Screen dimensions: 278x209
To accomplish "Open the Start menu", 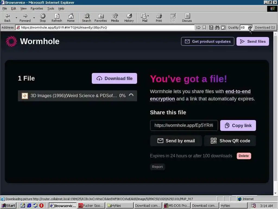I will [x=8, y=206].
